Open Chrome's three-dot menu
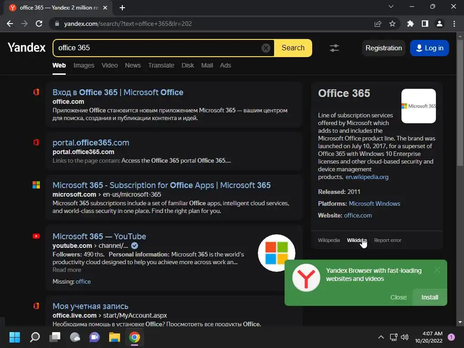This screenshot has width=464, height=348. point(454,24)
